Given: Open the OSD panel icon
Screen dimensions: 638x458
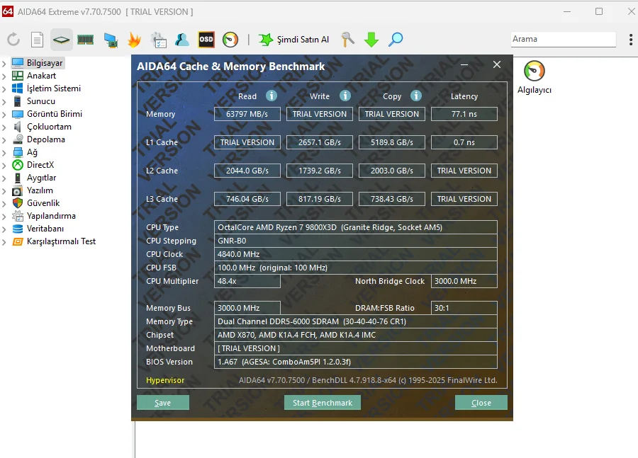Looking at the screenshot, I should point(206,40).
